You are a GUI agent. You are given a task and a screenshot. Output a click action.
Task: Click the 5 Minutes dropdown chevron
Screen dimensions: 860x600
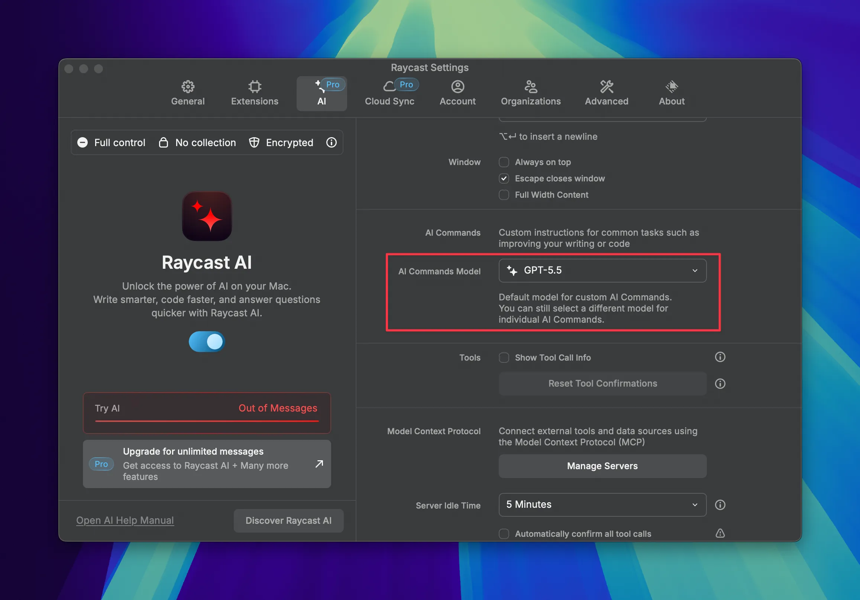coord(695,505)
